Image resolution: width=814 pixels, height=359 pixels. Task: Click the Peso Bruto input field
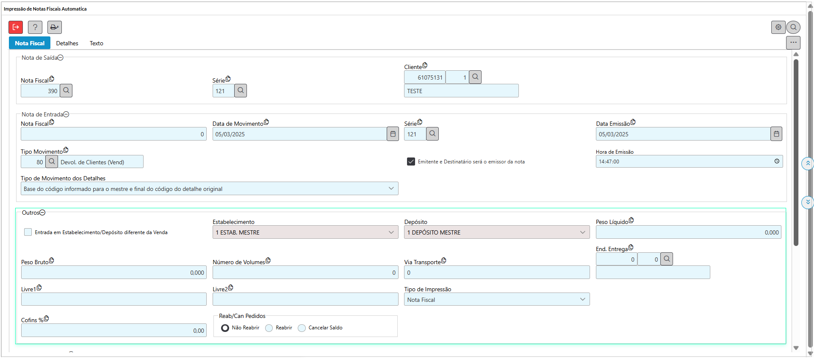coord(114,273)
